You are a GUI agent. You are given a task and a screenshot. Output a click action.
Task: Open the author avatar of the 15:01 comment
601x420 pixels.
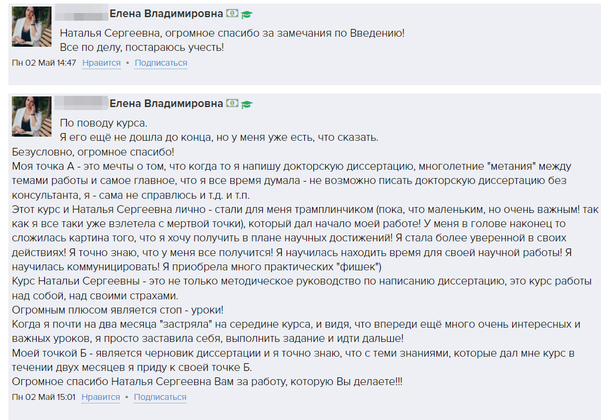pos(31,117)
